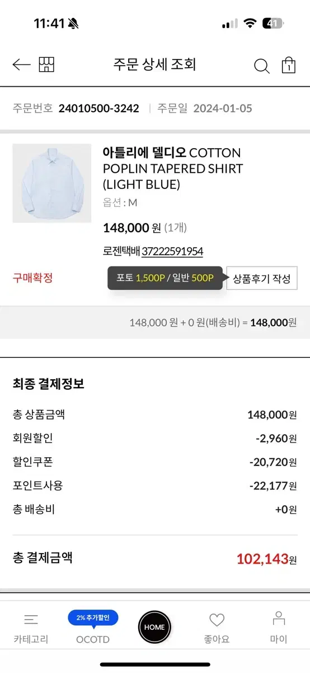
Task: Open tracking number 37222591954 link
Action: [x=172, y=252]
